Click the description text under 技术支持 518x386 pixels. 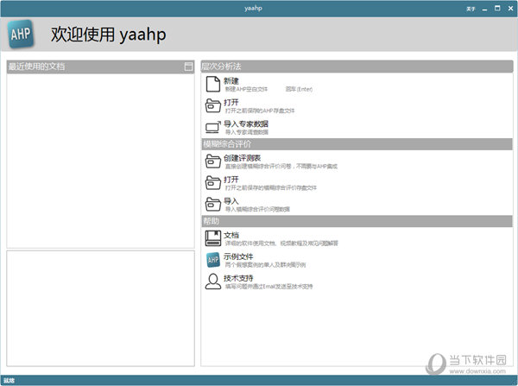point(268,287)
